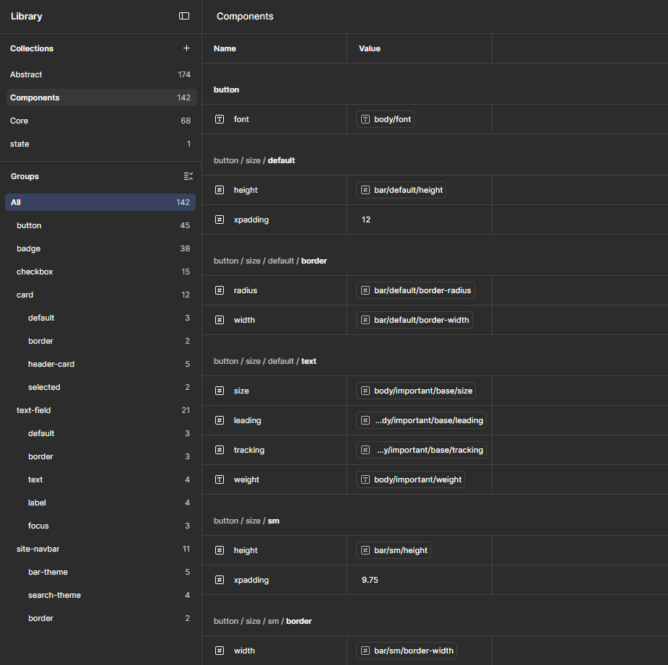Select the All group with 142 variables
The image size is (668, 665).
(100, 202)
